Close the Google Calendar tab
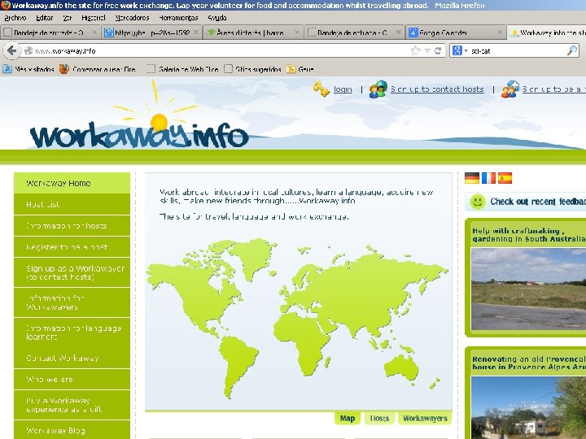Screen dimensions: 586x439 499,33
